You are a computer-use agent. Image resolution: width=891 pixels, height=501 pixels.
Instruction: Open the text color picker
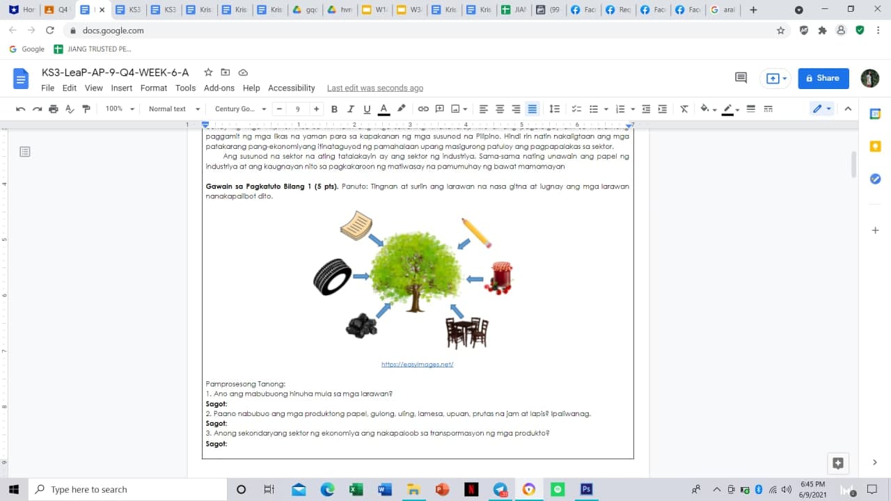pos(384,109)
